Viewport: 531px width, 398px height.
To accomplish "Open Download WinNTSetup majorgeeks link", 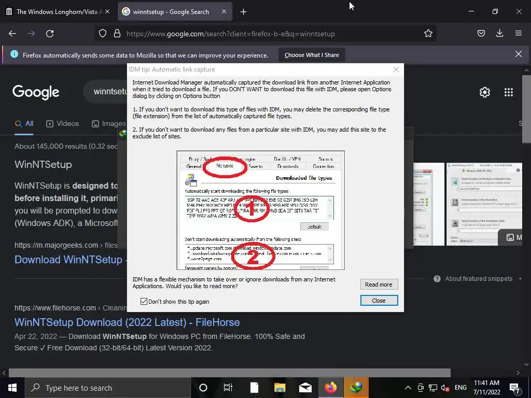I will (68, 260).
